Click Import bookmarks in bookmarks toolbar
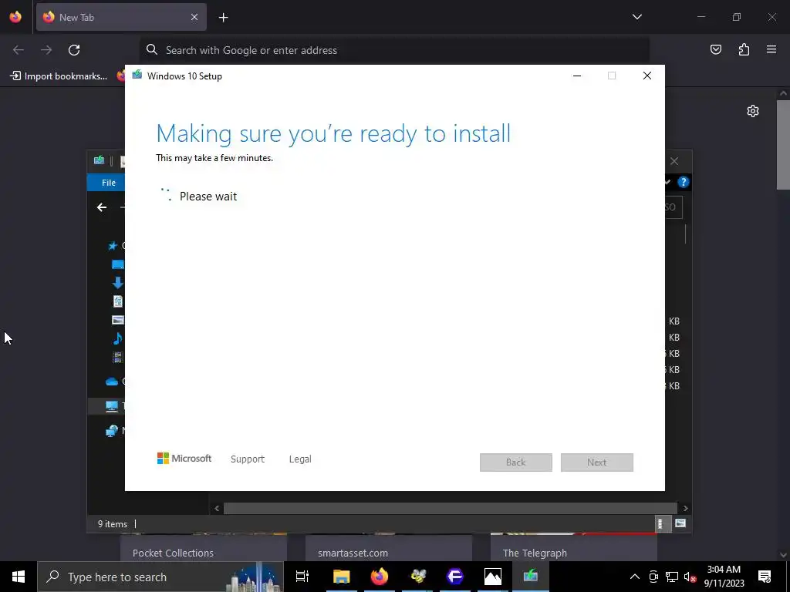 59,76
